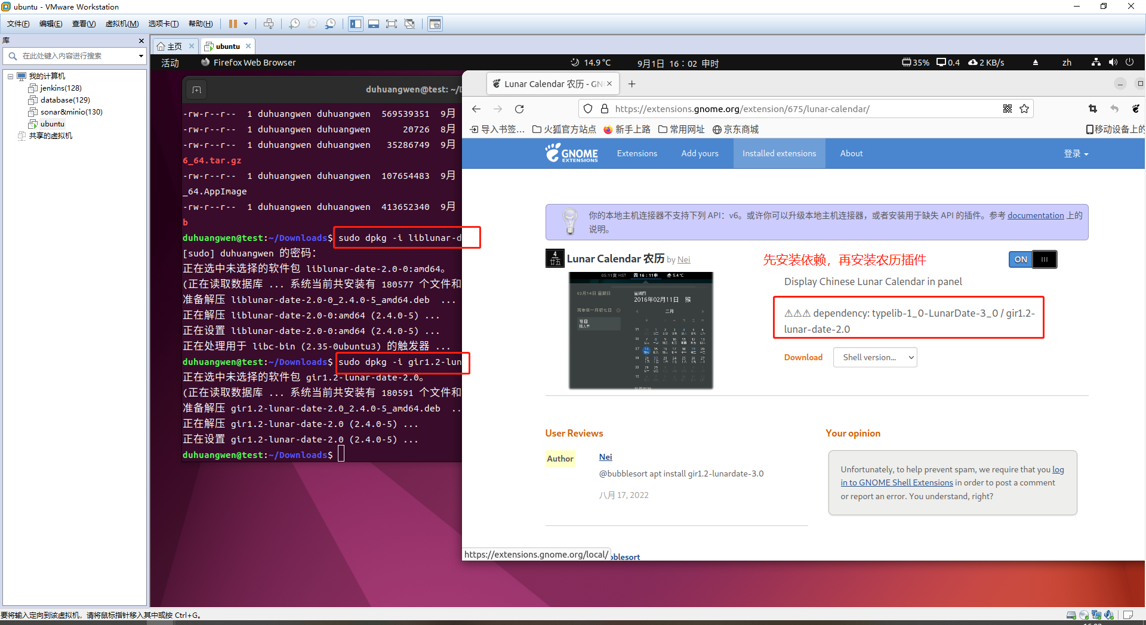Open the zh input method indicator
The width and height of the screenshot is (1146, 625).
pos(1067,63)
